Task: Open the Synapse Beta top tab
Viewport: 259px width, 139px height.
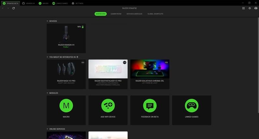Action: pos(10,3)
